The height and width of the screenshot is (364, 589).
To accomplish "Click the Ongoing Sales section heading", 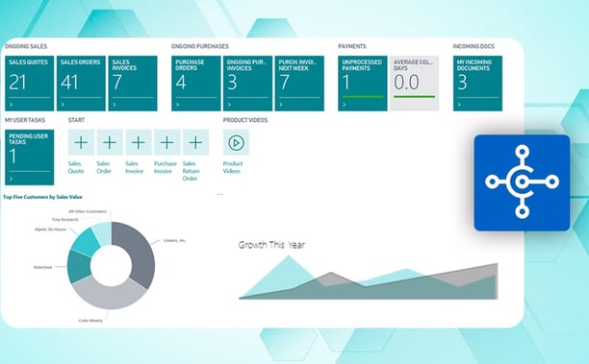I will [x=26, y=46].
